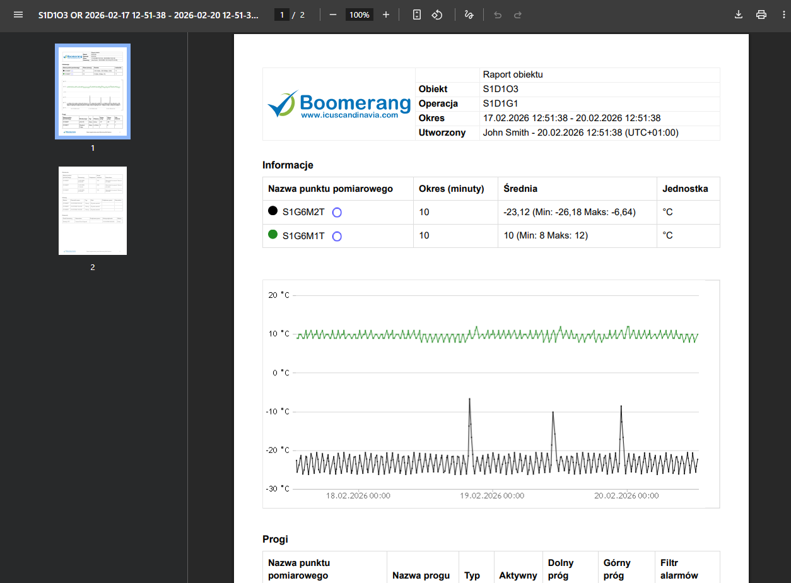Click the fit to page icon
This screenshot has width=791, height=583.
[x=416, y=15]
